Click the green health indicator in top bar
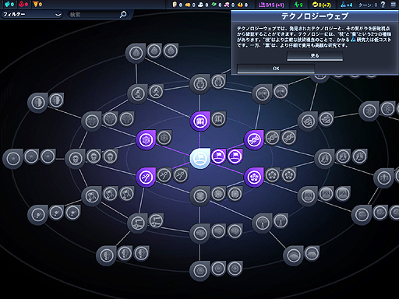 pyautogui.click(x=298, y=5)
